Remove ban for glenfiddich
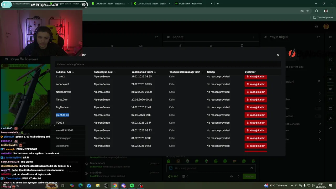 [256, 115]
